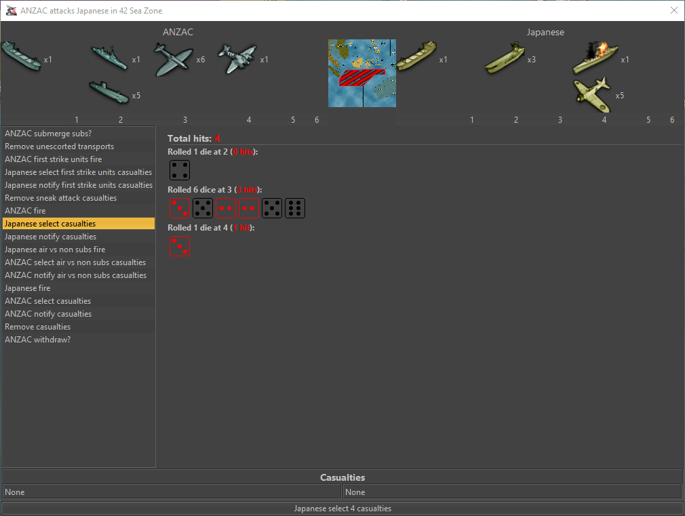Click the second red two-pip die at 3

[249, 208]
